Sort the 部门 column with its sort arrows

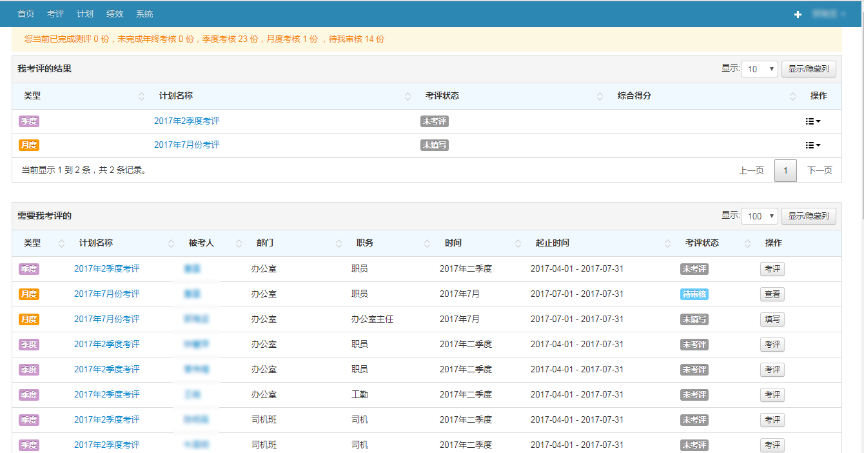339,243
